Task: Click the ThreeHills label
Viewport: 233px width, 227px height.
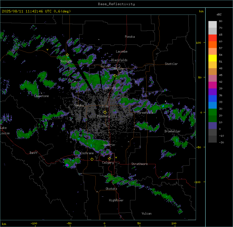Action: tap(145, 113)
